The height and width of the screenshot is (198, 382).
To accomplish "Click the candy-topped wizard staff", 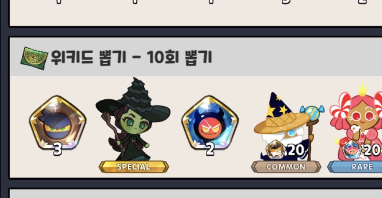I will pyautogui.click(x=312, y=132).
